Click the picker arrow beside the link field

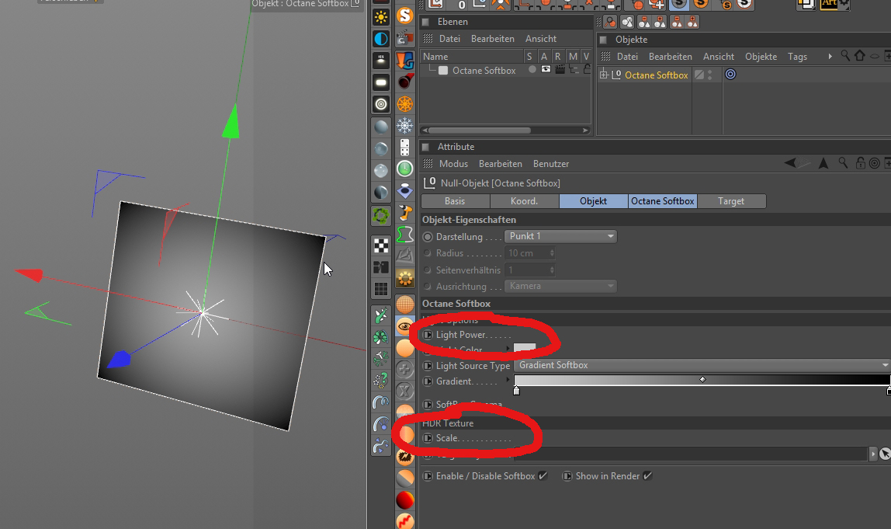(x=885, y=454)
